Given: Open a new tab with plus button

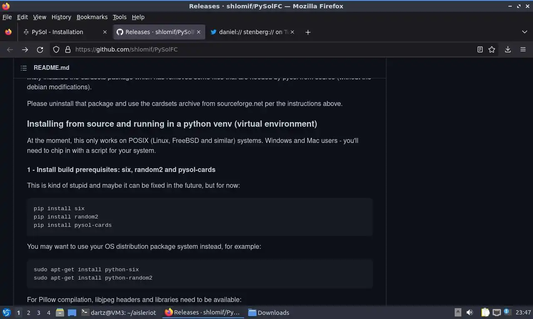Looking at the screenshot, I should point(308,32).
